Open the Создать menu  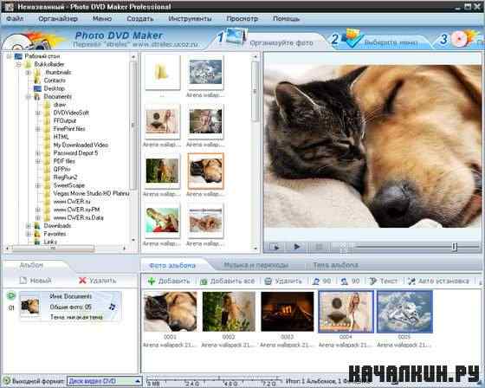pos(140,18)
